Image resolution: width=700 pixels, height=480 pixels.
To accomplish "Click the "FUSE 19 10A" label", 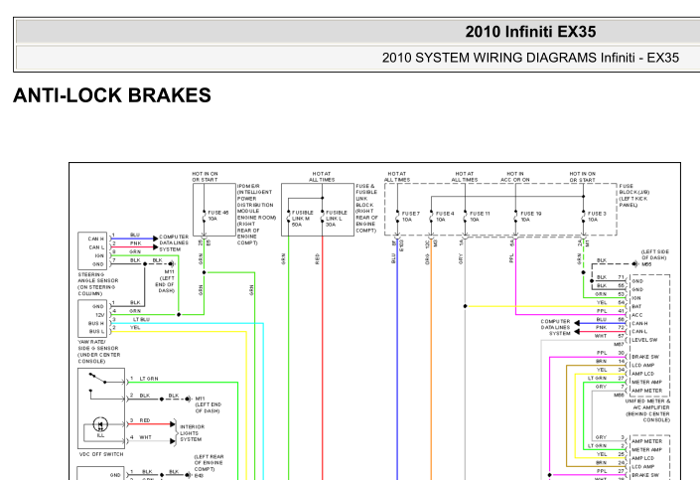I will (531, 217).
